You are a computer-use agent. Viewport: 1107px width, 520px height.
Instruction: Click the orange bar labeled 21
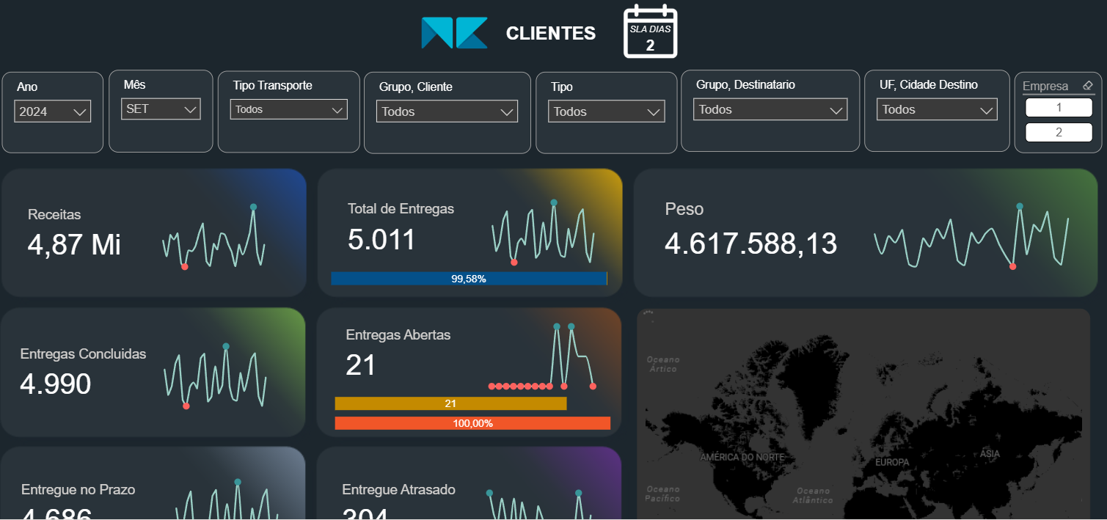coord(450,404)
